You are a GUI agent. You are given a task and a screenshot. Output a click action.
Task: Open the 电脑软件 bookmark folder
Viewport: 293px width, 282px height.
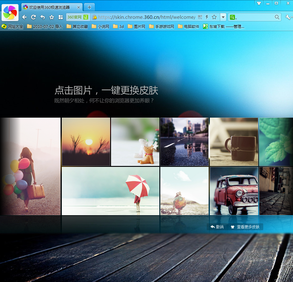coord(189,27)
